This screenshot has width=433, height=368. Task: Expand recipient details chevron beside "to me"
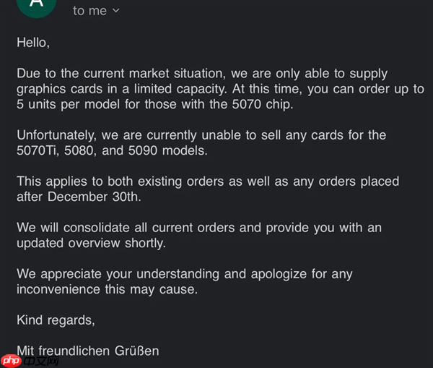[x=116, y=11]
